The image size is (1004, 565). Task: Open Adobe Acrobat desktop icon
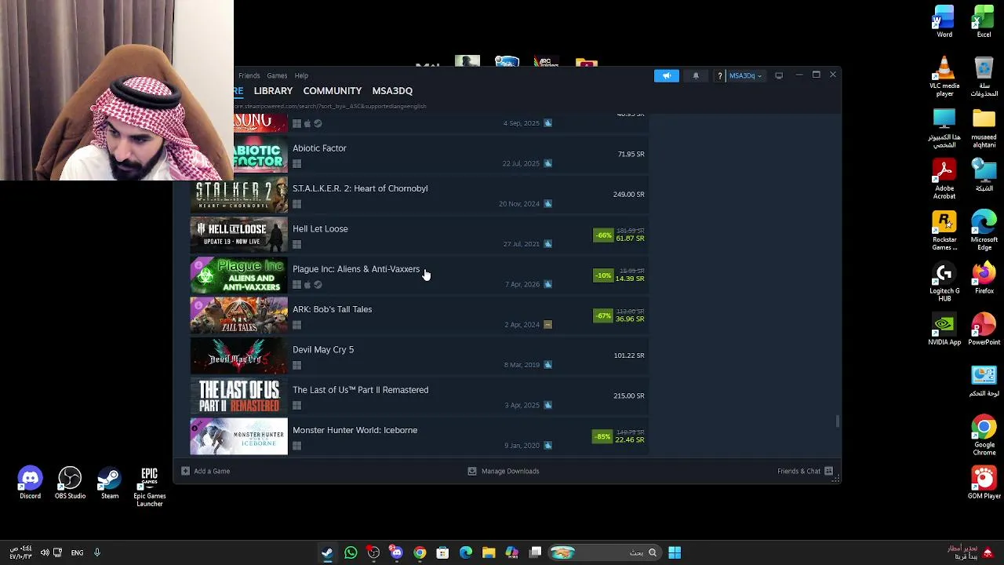944,180
